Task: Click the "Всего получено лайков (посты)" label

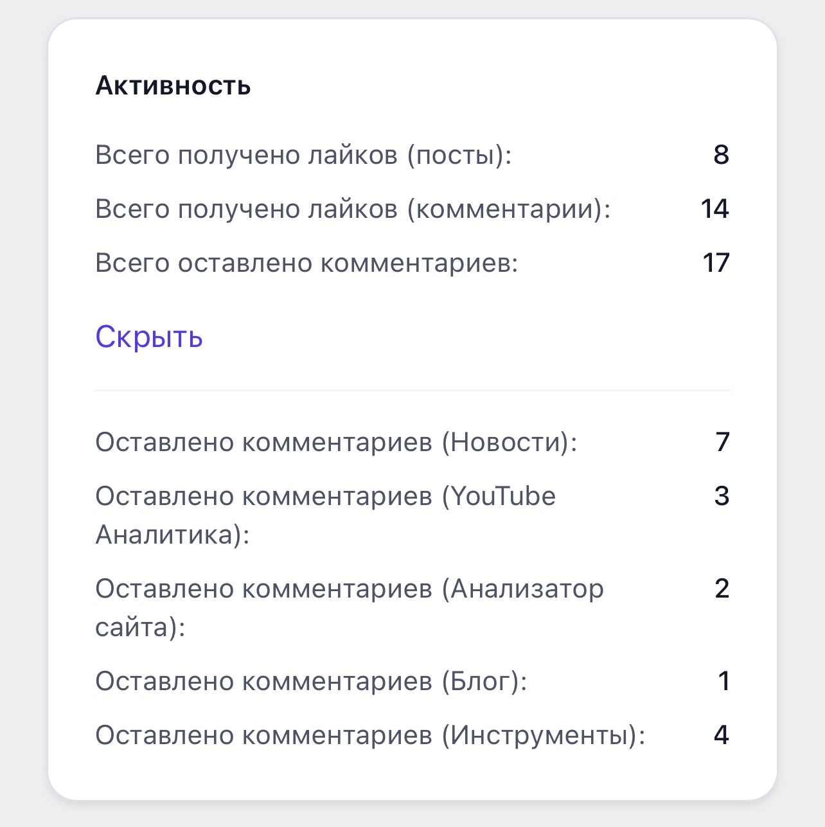Action: tap(303, 155)
